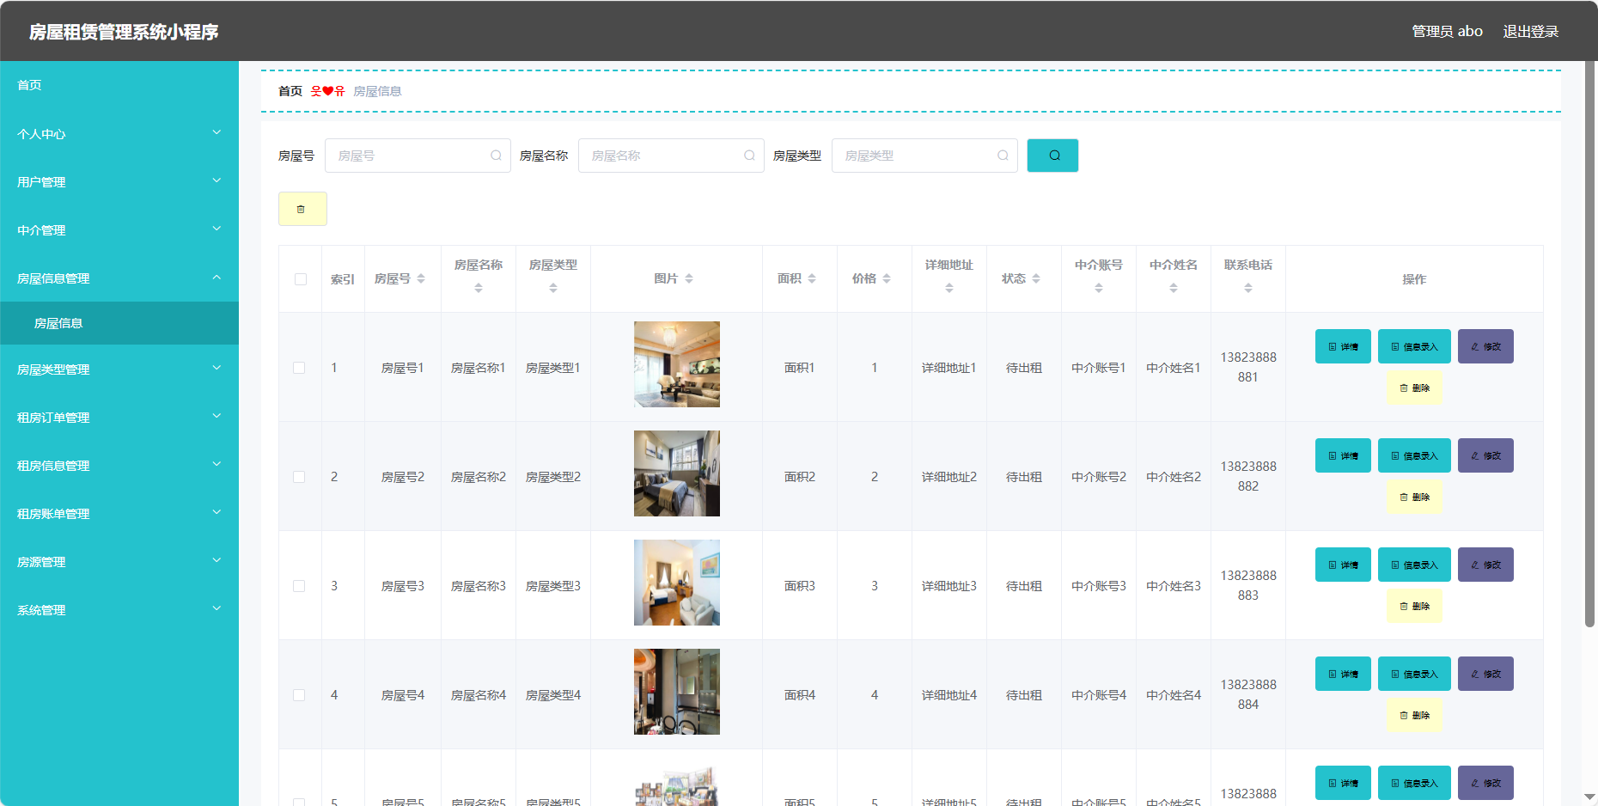Sort table by 房屋类型 column arrows
Screen dimensions: 1598x806
pos(553,288)
